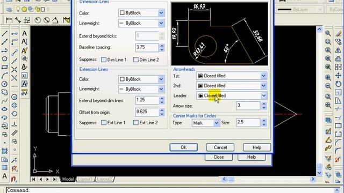The height and width of the screenshot is (193, 344).
Task: Open the Layer Properties Manager icon
Action: coord(9,10)
